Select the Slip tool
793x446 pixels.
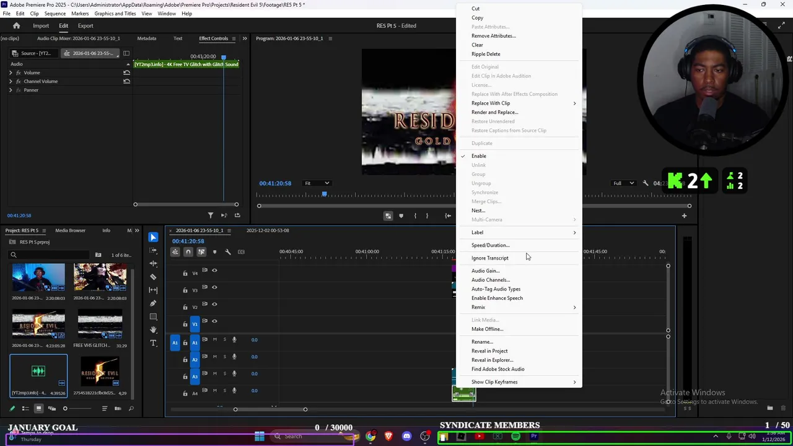coord(153,290)
